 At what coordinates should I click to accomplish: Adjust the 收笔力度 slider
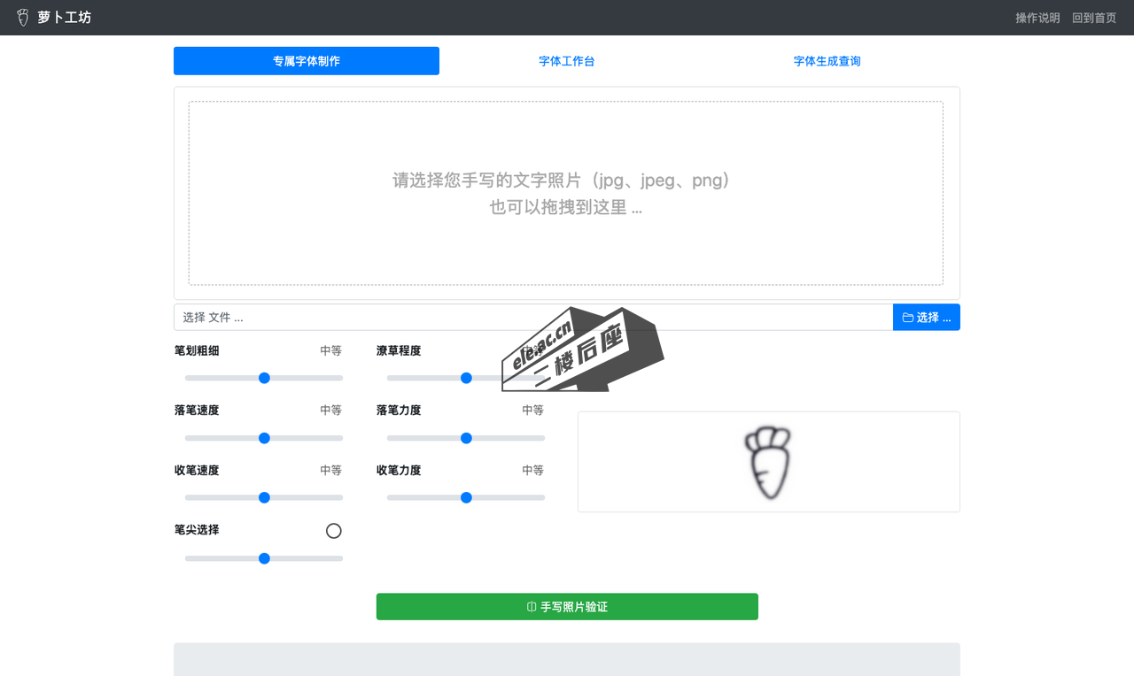click(x=466, y=497)
